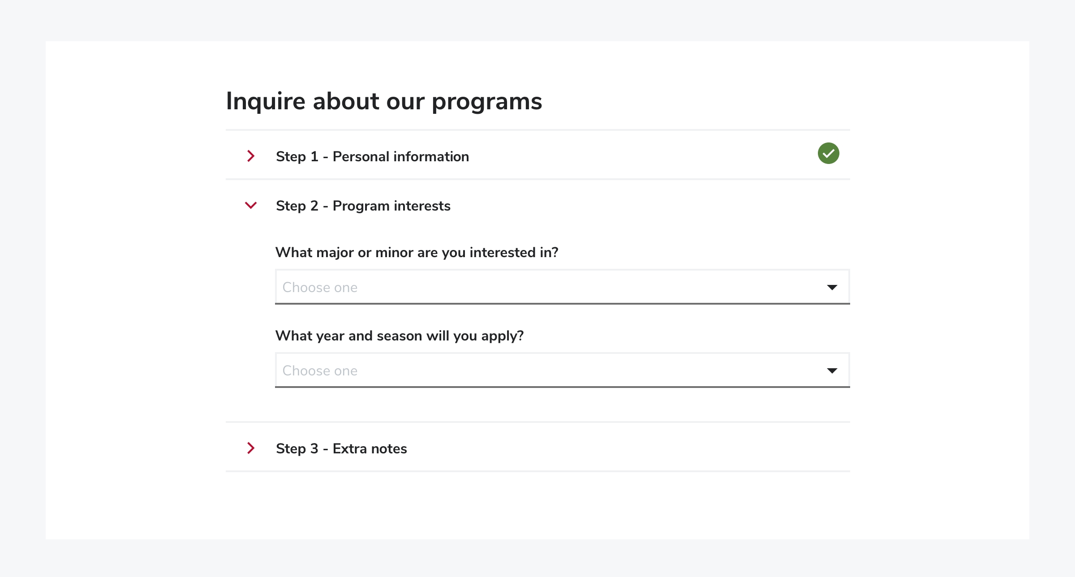Expand Step 1 using its red chevron
The height and width of the screenshot is (577, 1075).
click(x=251, y=156)
